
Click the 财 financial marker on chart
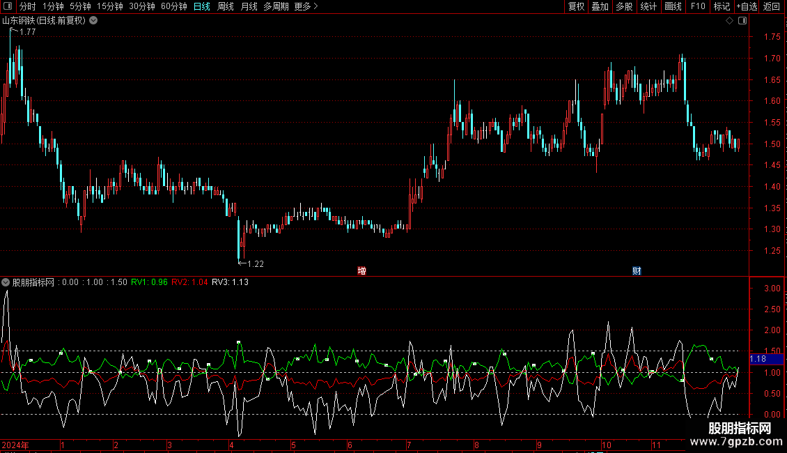coord(637,270)
